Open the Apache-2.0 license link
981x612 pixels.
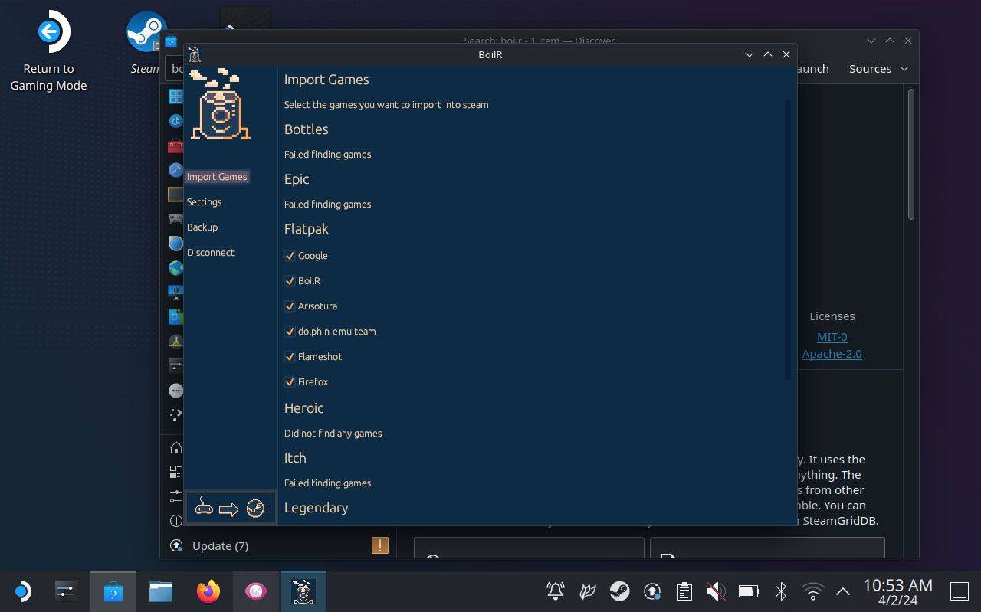(x=832, y=354)
